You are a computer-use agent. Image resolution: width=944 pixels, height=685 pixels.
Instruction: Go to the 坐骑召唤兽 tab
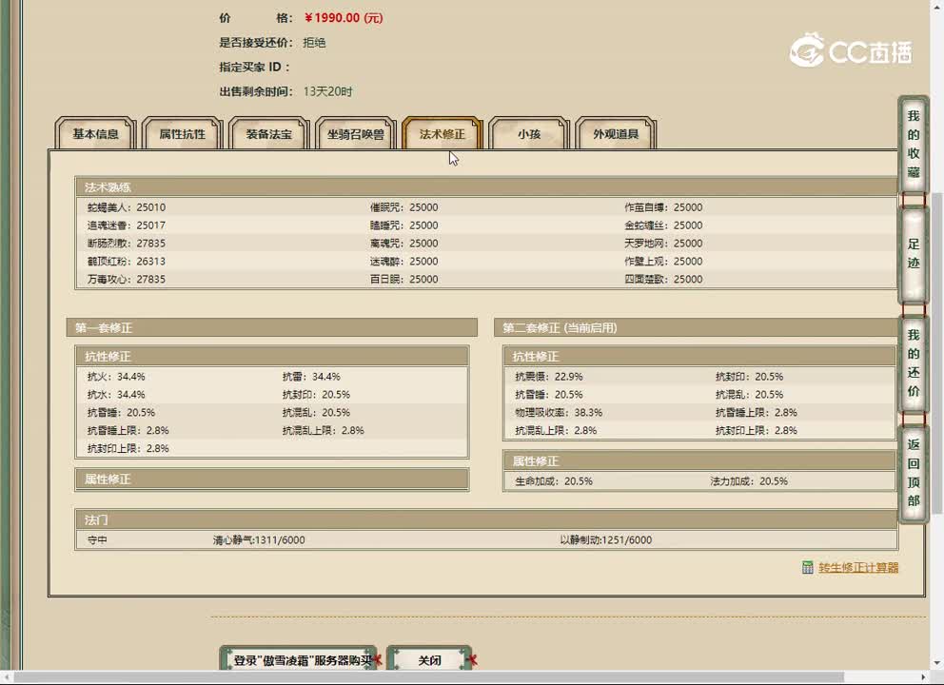[x=356, y=135]
